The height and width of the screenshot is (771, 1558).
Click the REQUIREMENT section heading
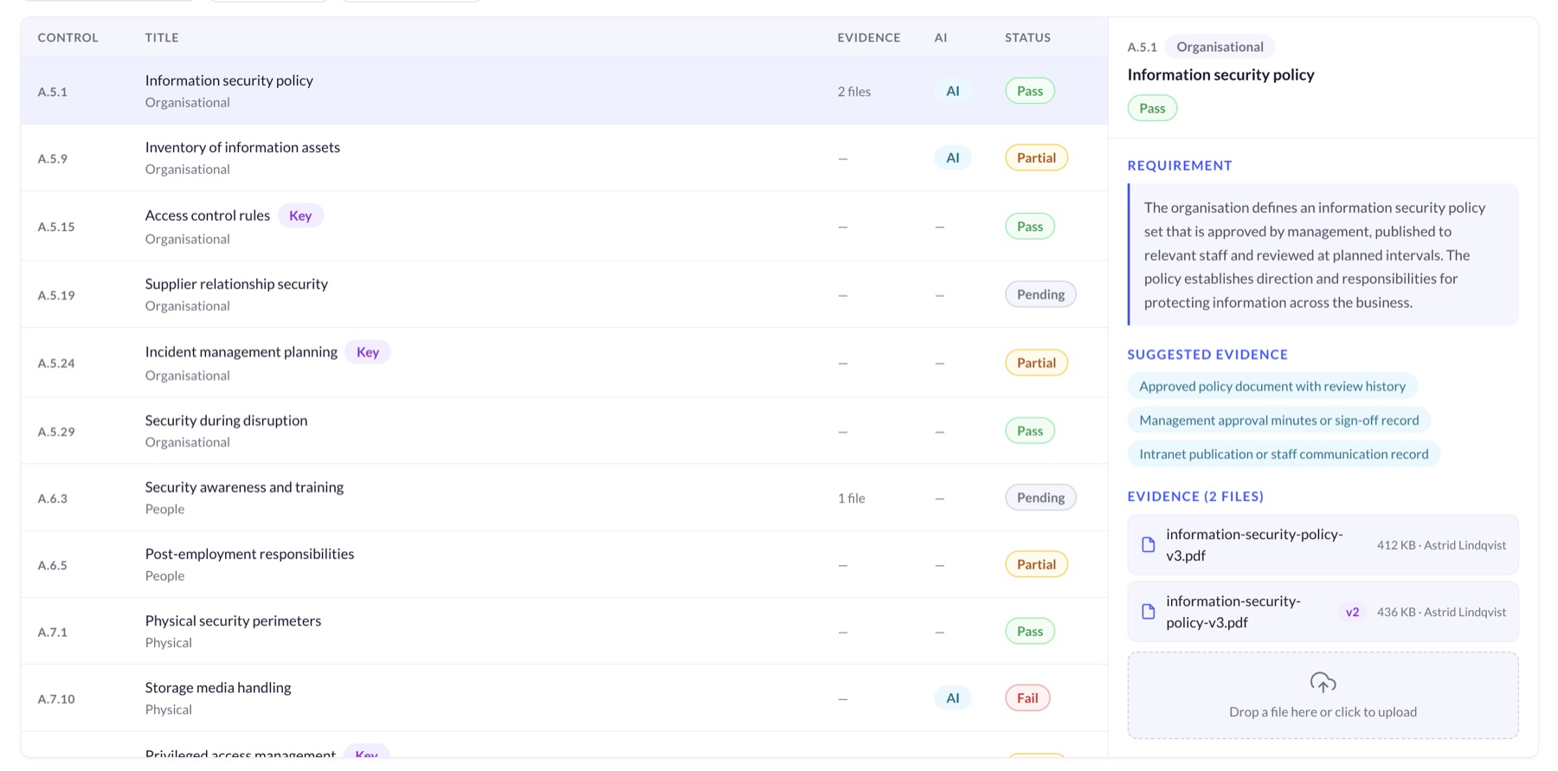click(x=1180, y=165)
